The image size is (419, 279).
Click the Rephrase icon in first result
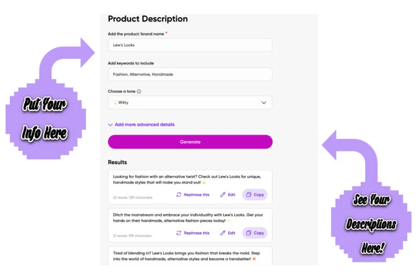pos(179,195)
